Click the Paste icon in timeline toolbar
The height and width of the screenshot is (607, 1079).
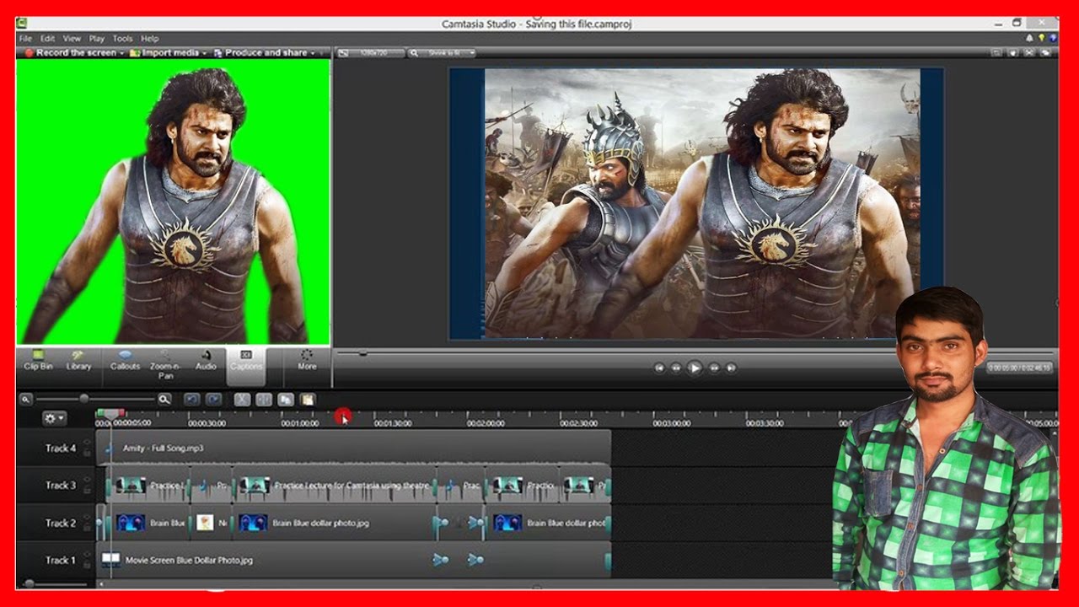pos(308,400)
